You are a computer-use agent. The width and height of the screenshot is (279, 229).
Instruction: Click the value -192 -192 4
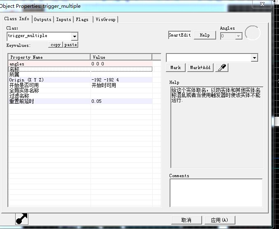click(105, 80)
